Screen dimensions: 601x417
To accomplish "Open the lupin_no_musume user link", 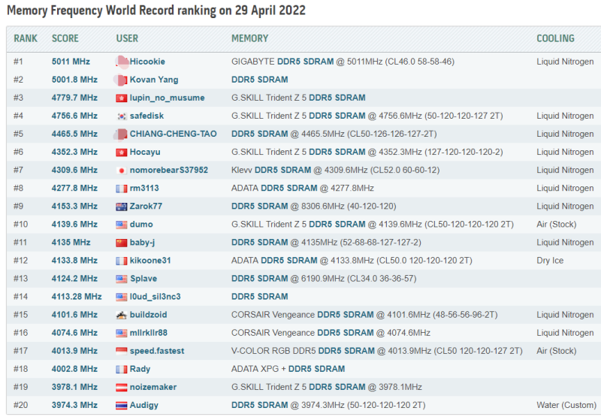I will click(x=167, y=98).
